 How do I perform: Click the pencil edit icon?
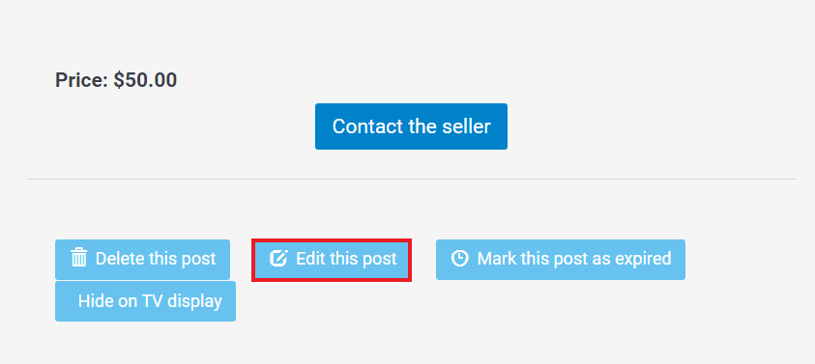click(278, 258)
